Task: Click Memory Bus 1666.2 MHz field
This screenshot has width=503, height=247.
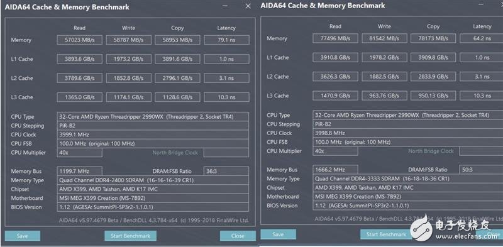Action: [x=335, y=169]
